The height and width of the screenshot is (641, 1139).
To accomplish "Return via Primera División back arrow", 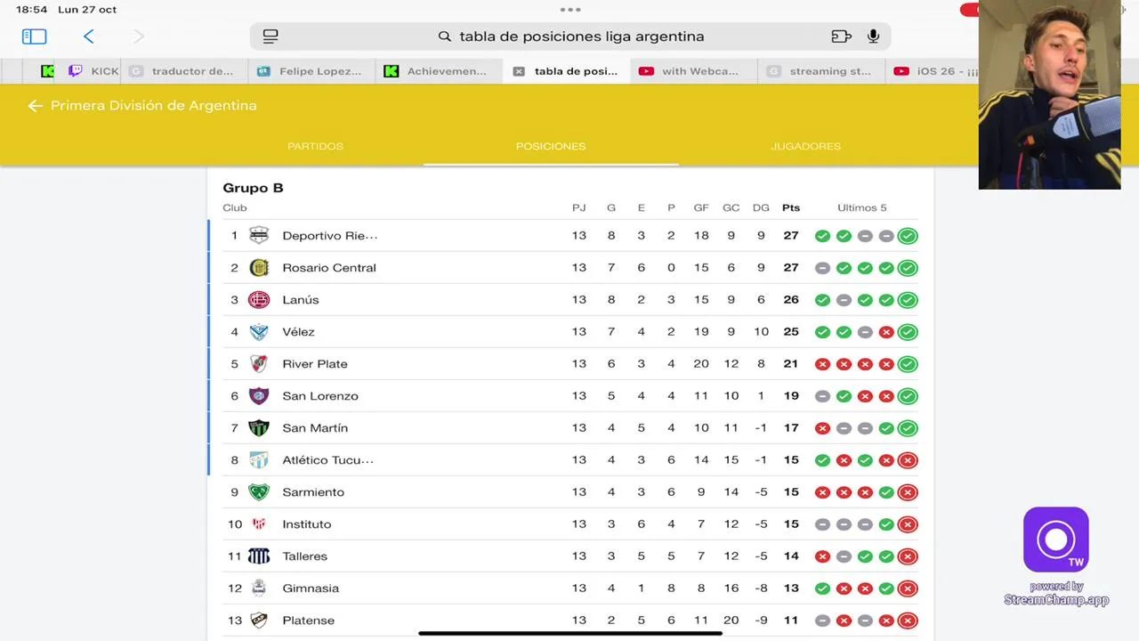I will [x=35, y=106].
